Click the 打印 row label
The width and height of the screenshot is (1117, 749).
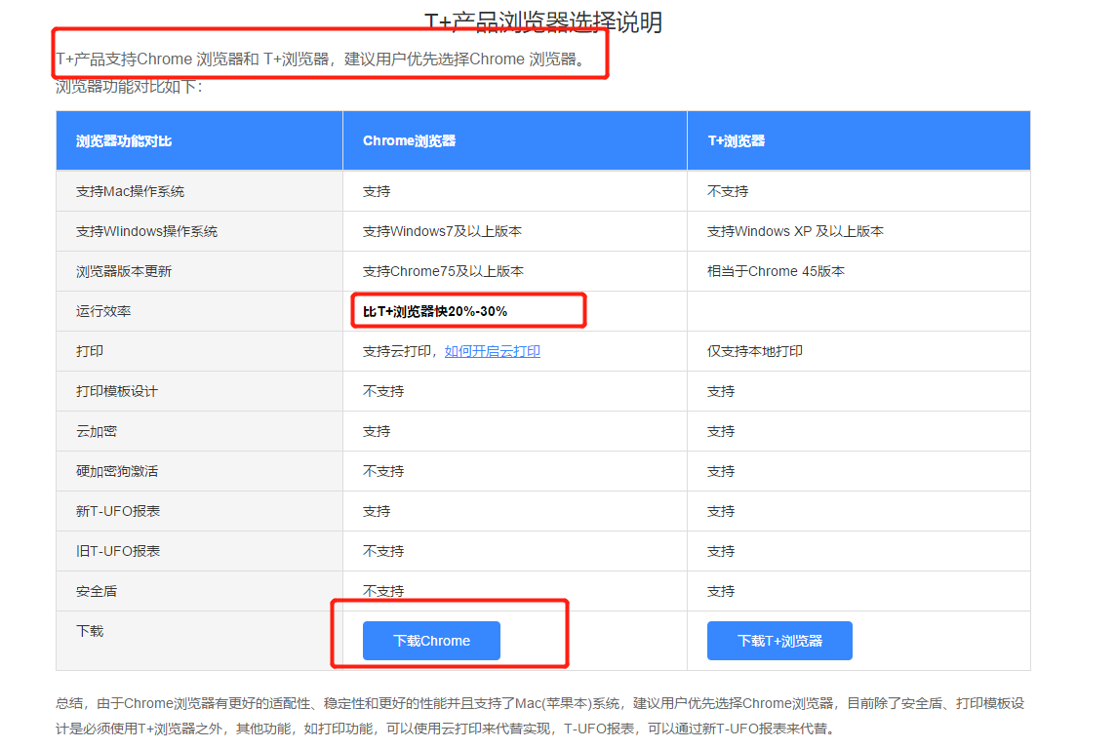coord(90,351)
